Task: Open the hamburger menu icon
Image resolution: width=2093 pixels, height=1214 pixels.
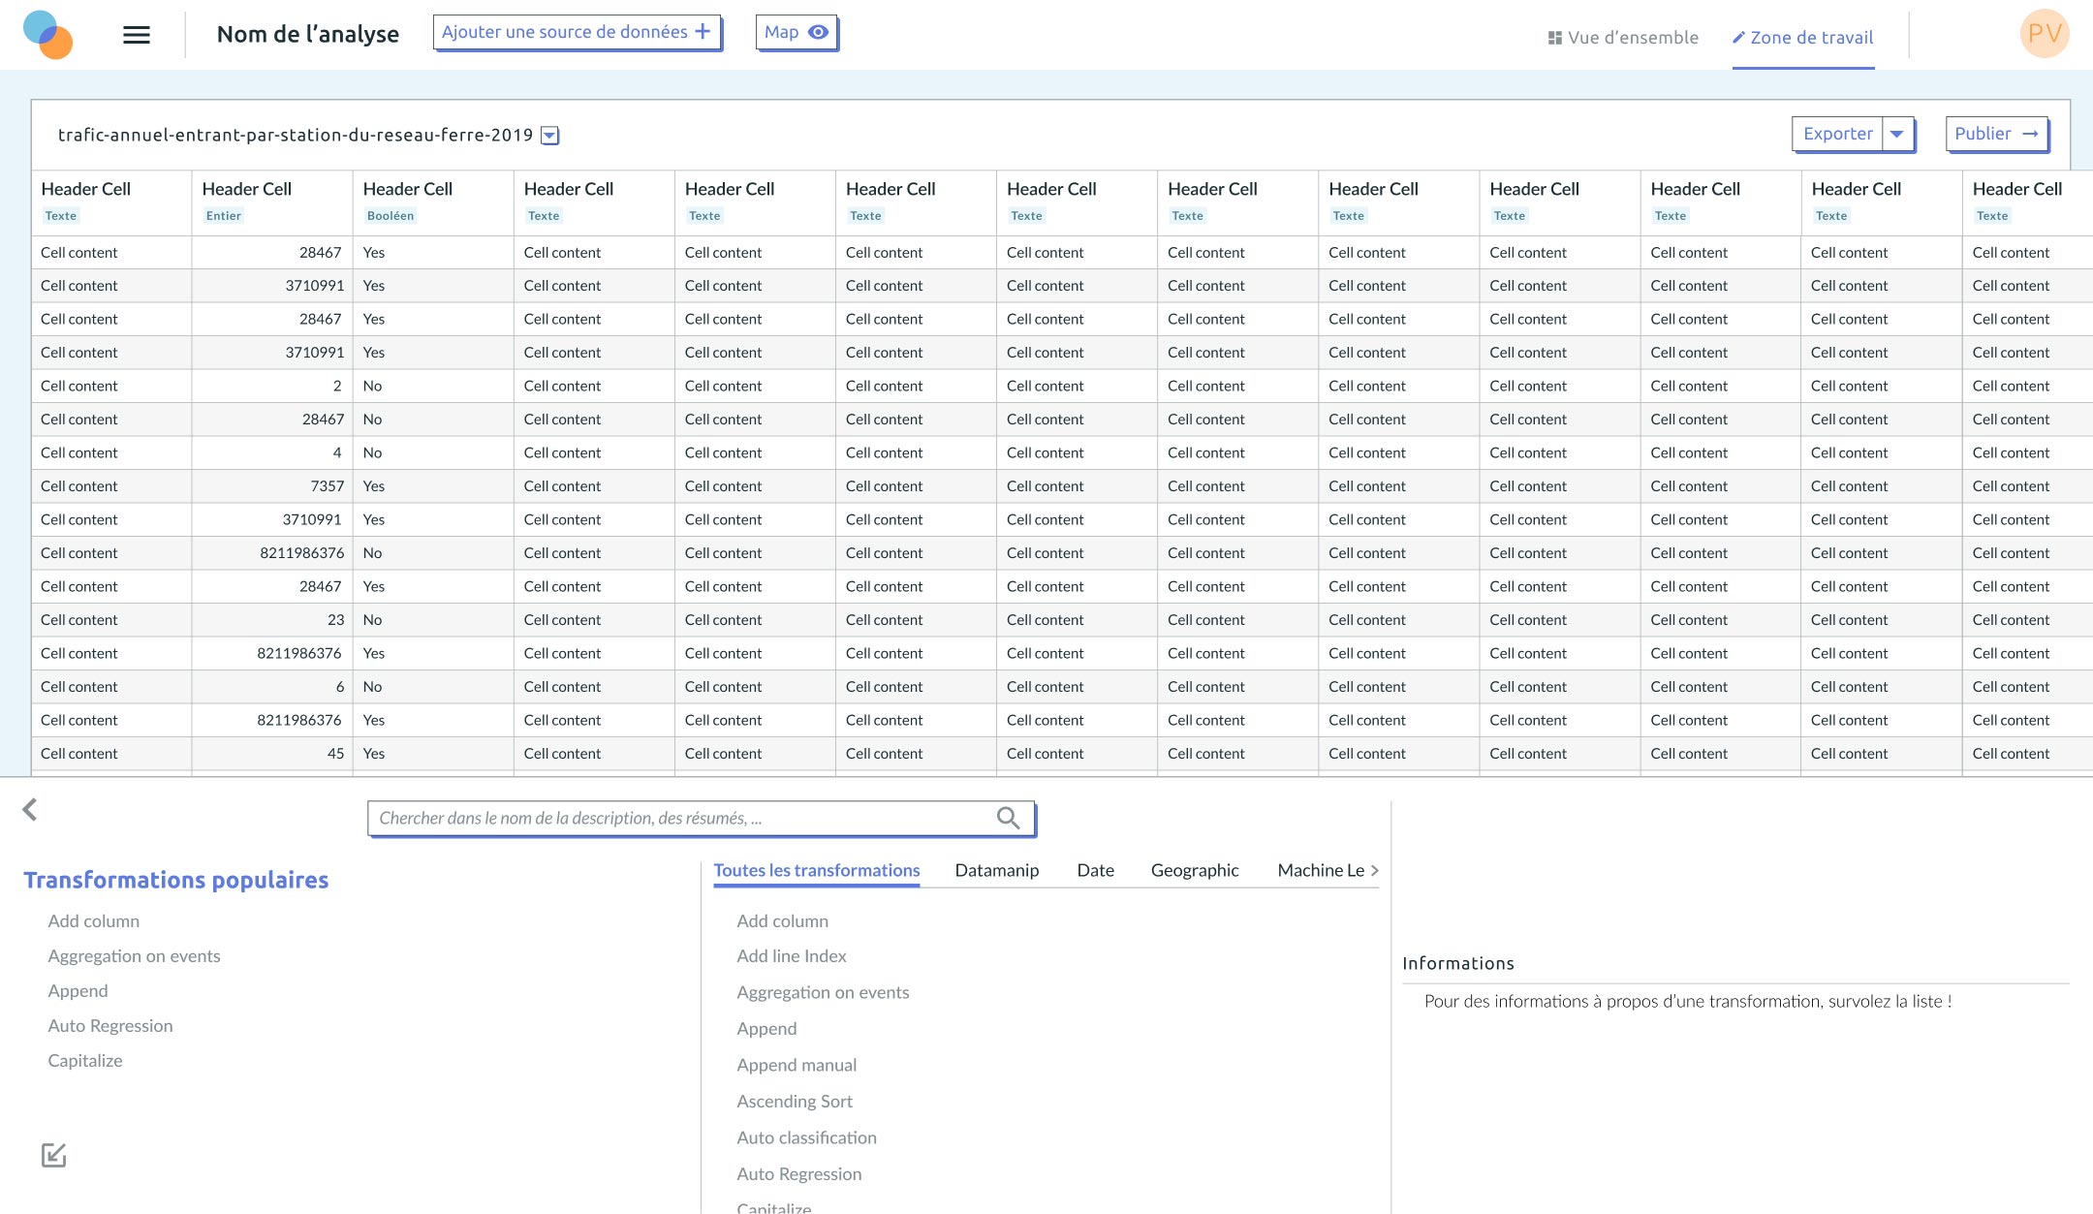Action: click(x=137, y=35)
